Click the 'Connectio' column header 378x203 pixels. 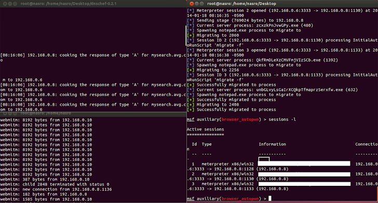[366, 144]
